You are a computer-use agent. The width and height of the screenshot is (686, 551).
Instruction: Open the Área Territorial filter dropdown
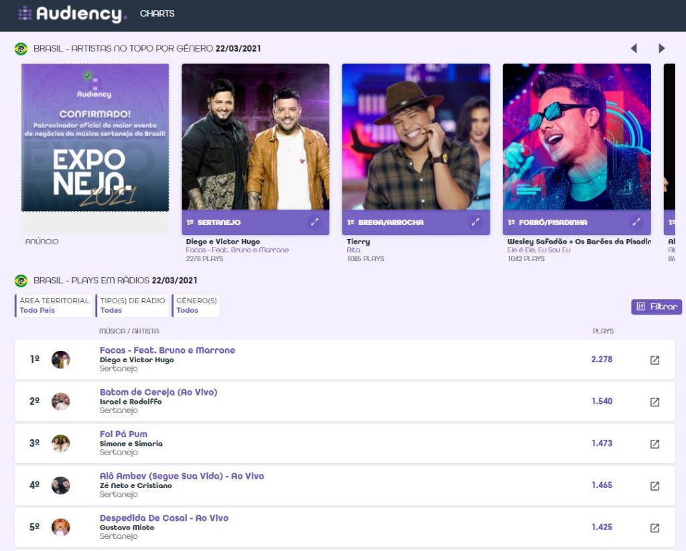tap(54, 305)
